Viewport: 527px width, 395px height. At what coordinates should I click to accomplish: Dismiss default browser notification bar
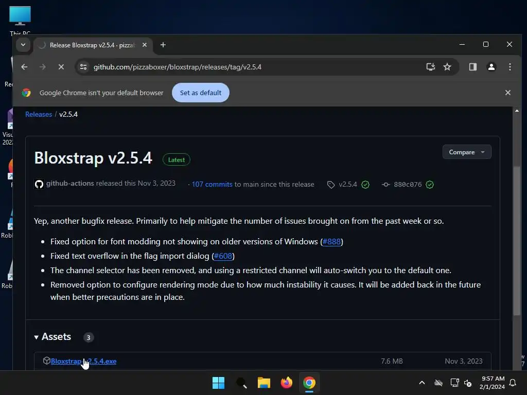pyautogui.click(x=508, y=93)
